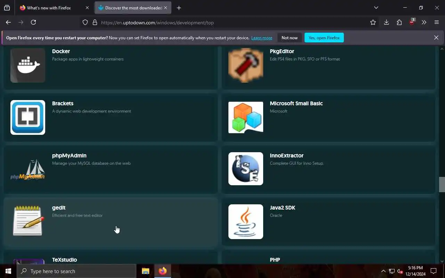Open the Brackets title link
The width and height of the screenshot is (445, 278).
click(63, 103)
